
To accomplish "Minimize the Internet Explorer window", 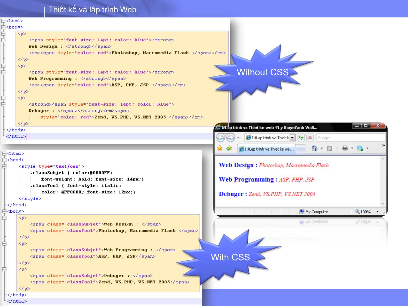I will point(357,126).
